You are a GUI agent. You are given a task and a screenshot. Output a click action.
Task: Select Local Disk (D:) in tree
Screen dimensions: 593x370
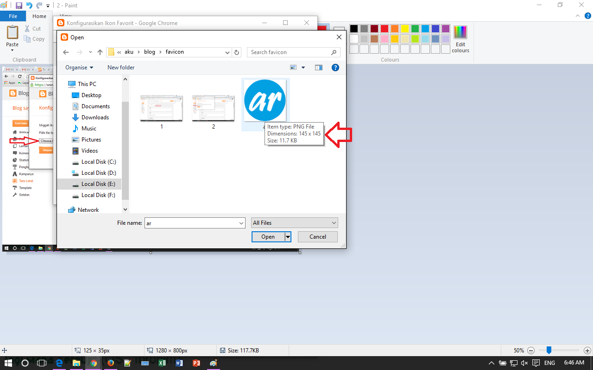click(x=94, y=173)
